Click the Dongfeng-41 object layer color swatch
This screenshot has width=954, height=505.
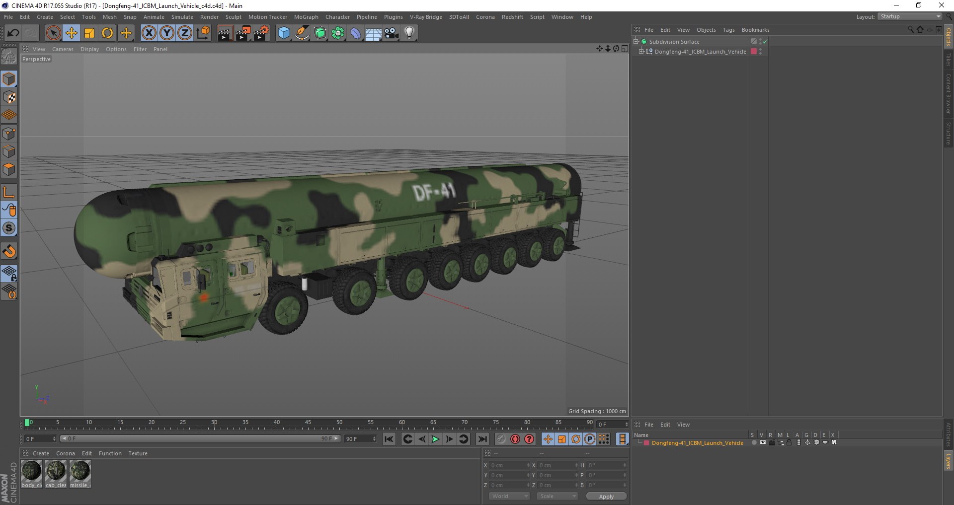click(x=754, y=51)
